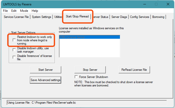Switch to System Settings tab
The image size is (175, 108).
41,17
